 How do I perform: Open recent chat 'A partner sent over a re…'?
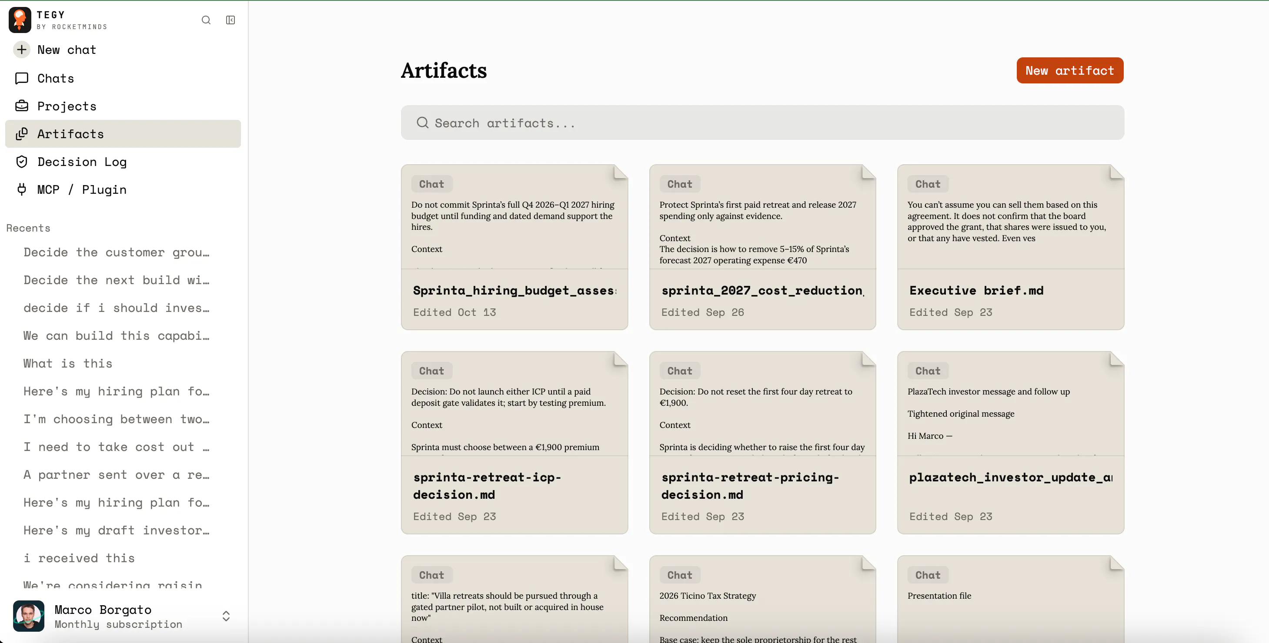117,475
